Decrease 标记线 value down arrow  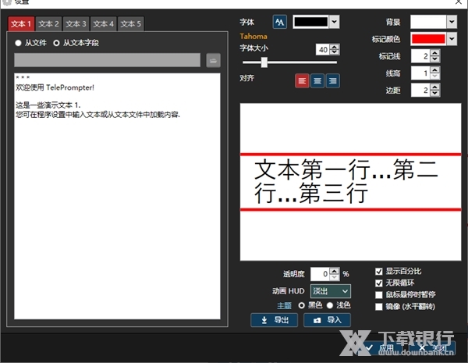point(435,59)
